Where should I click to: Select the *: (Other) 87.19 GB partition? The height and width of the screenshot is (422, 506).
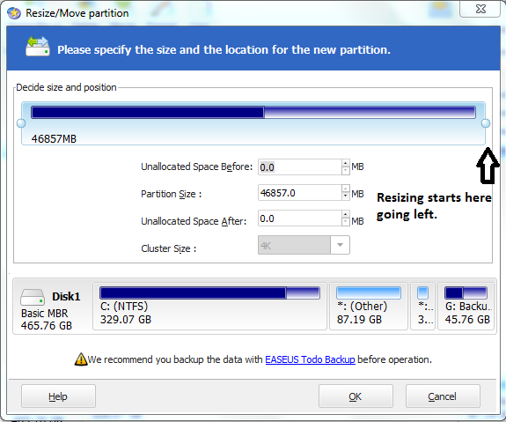369,306
